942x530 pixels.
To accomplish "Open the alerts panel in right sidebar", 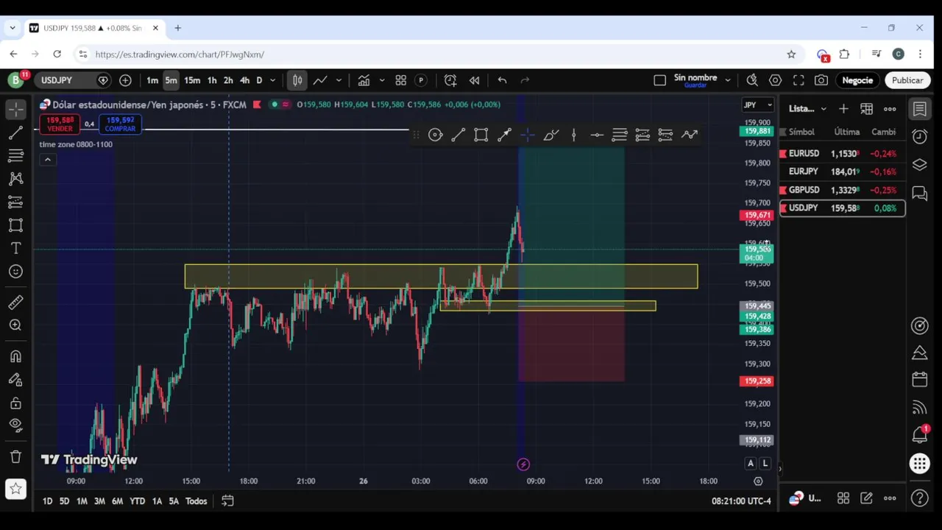I will [x=919, y=136].
